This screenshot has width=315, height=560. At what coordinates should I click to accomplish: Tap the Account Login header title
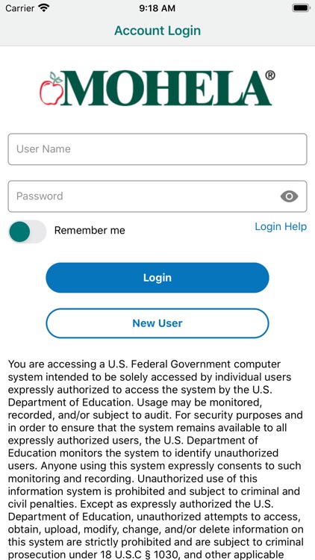157,31
